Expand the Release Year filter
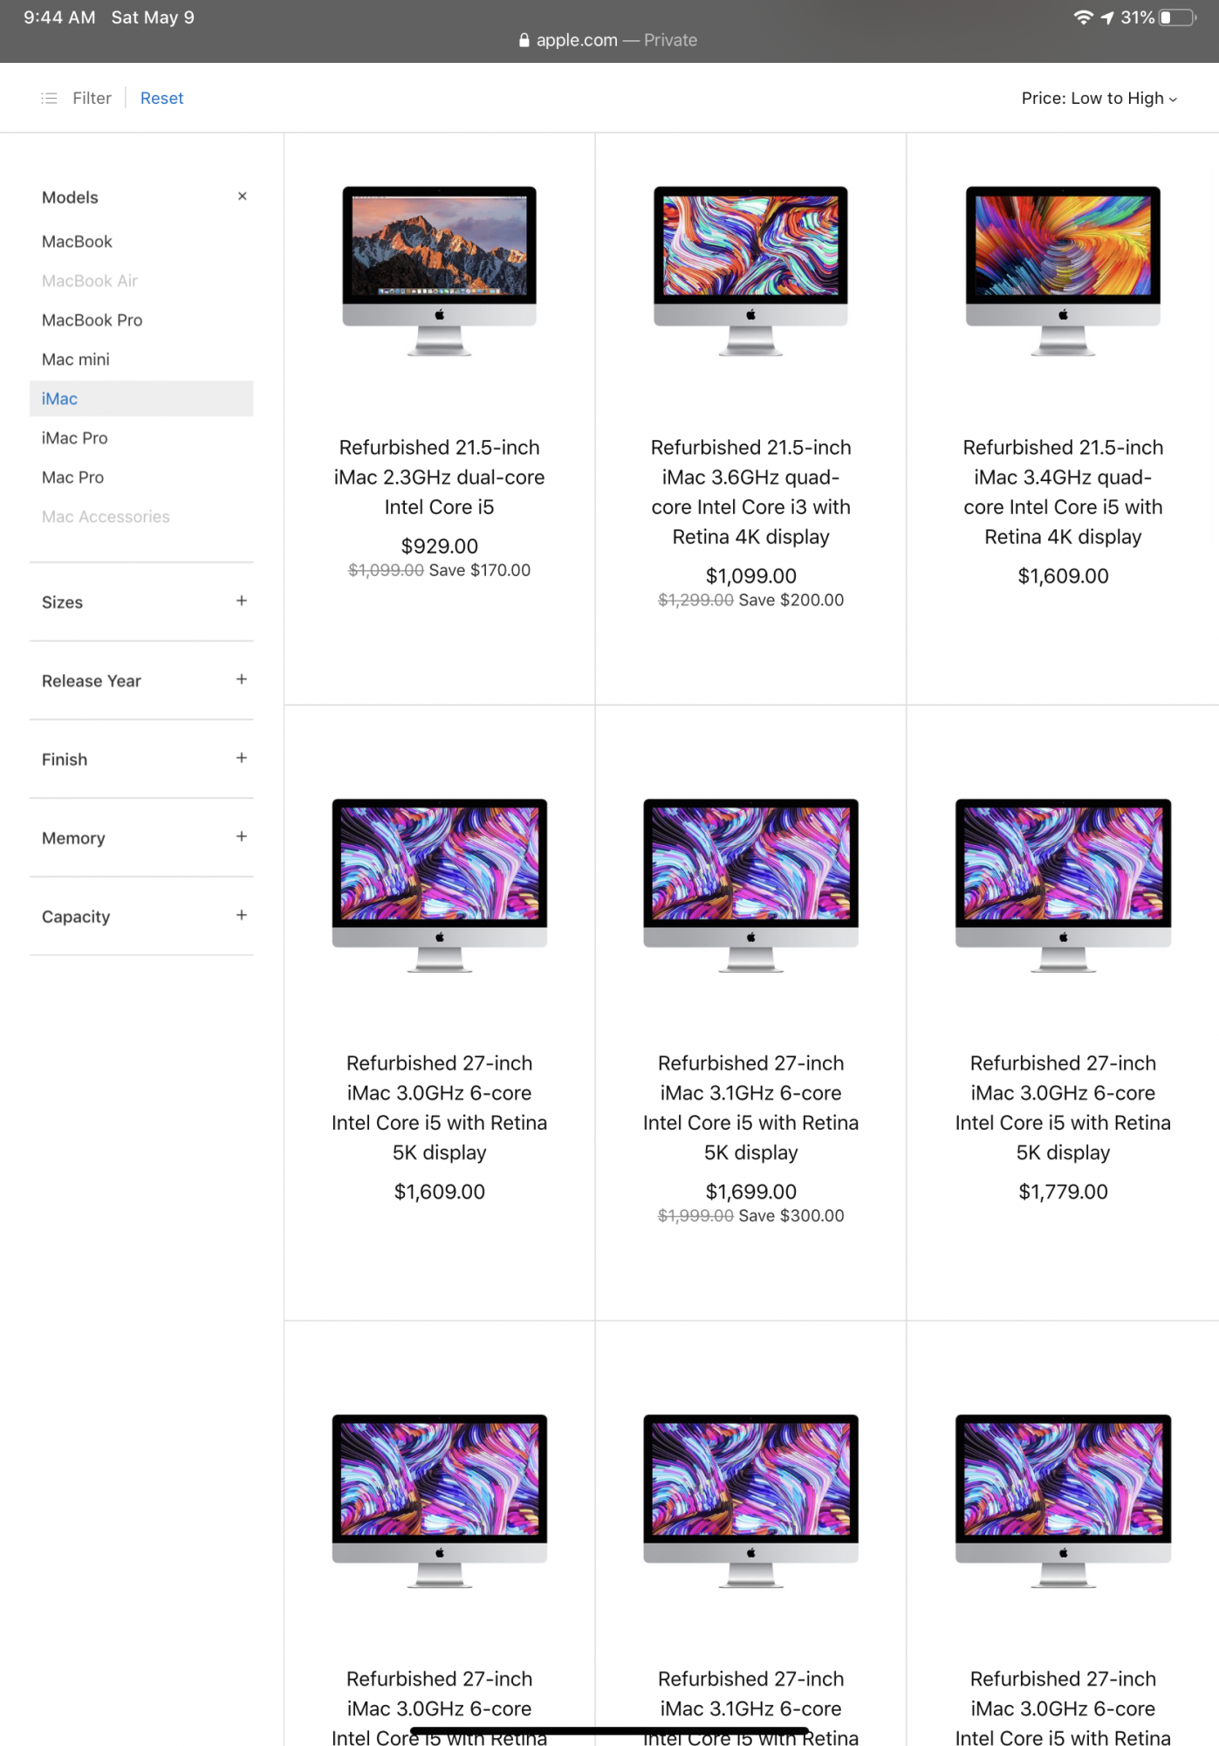 click(x=141, y=681)
